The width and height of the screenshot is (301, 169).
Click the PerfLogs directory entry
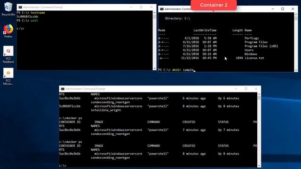tap(252, 38)
